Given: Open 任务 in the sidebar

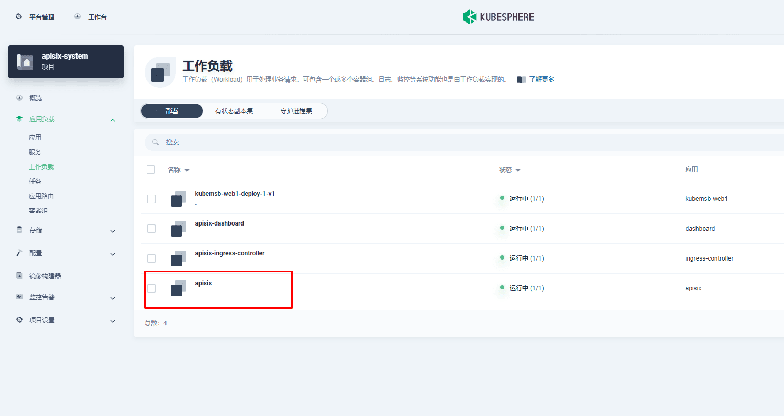Looking at the screenshot, I should click(35, 182).
